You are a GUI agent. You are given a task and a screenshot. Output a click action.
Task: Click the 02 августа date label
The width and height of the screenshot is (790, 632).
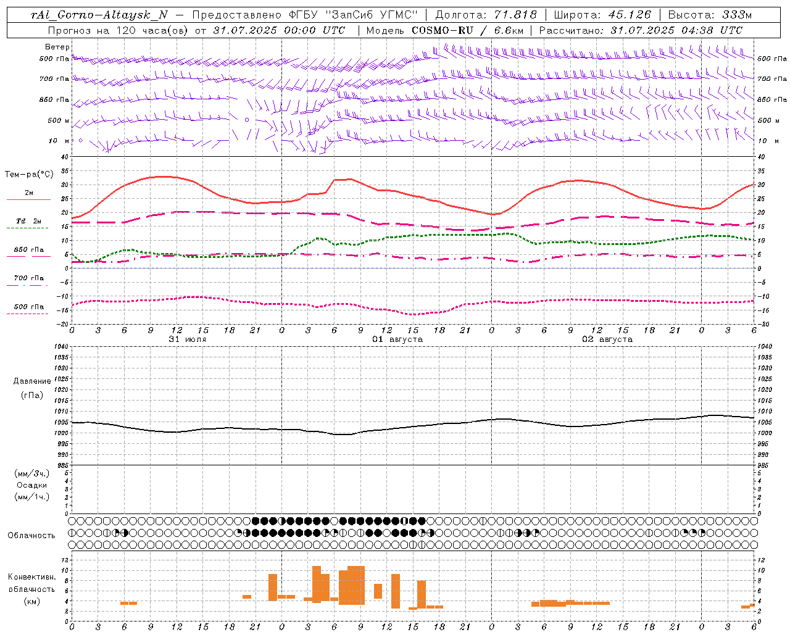click(607, 339)
